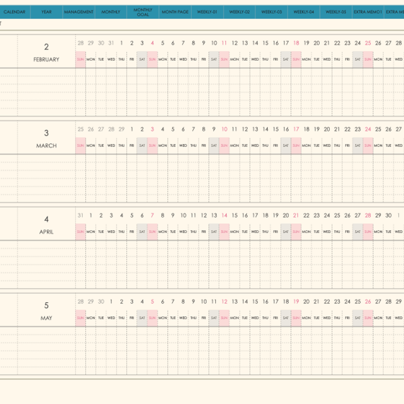Select date 14 in February row
The height and width of the screenshot is (404, 404).
click(255, 43)
